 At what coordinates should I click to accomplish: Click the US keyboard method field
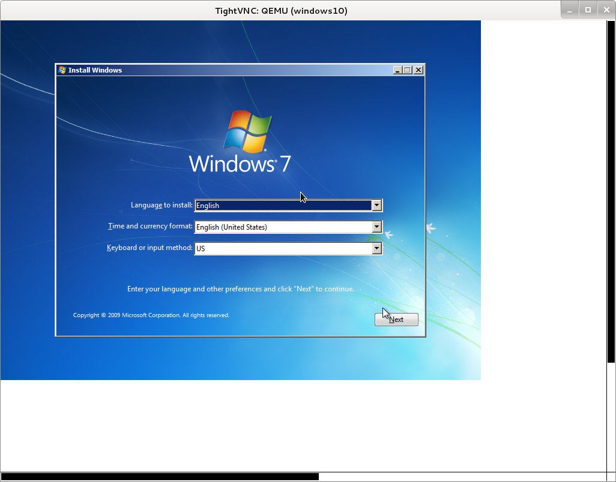(282, 248)
